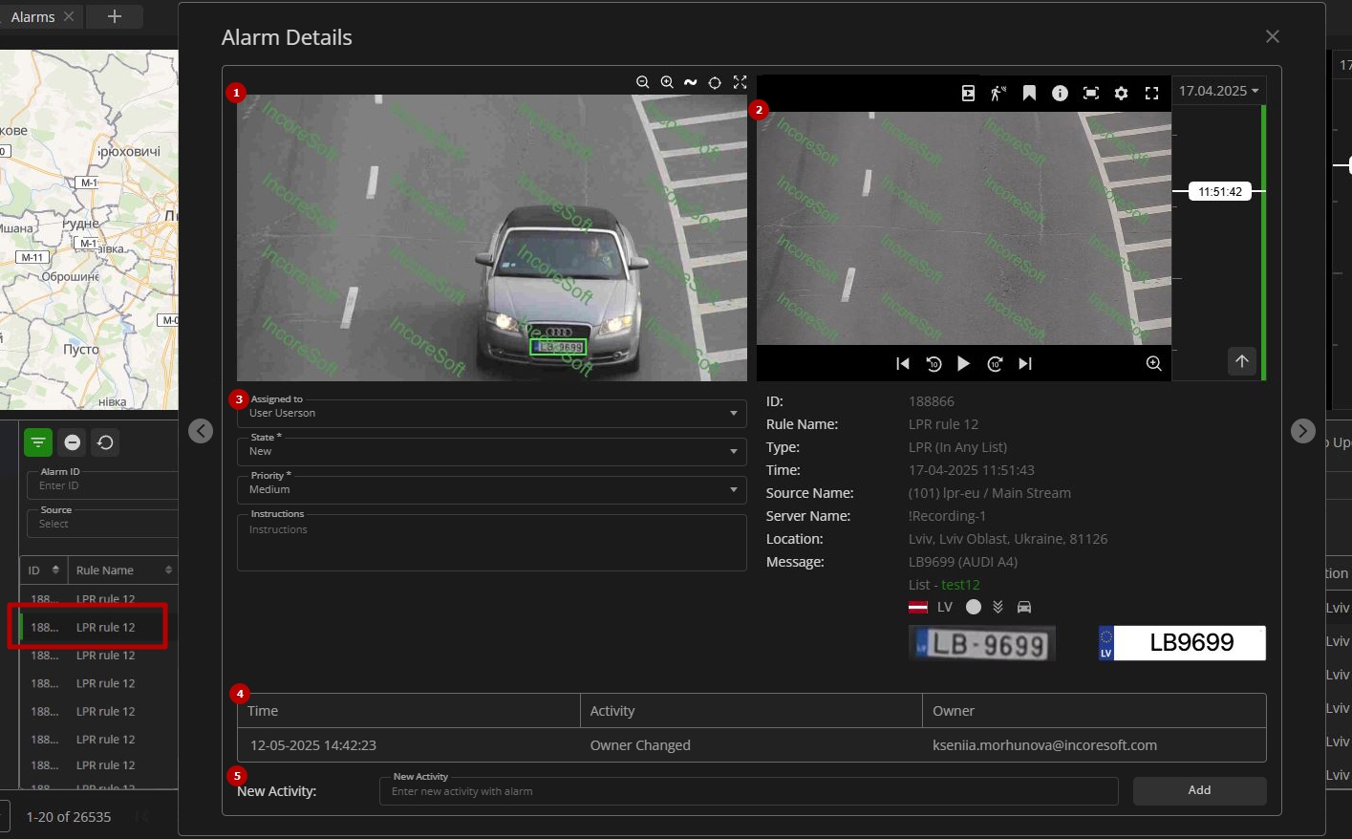This screenshot has height=839, width=1352.
Task: Click the double-chevron direction icon
Action: [998, 607]
